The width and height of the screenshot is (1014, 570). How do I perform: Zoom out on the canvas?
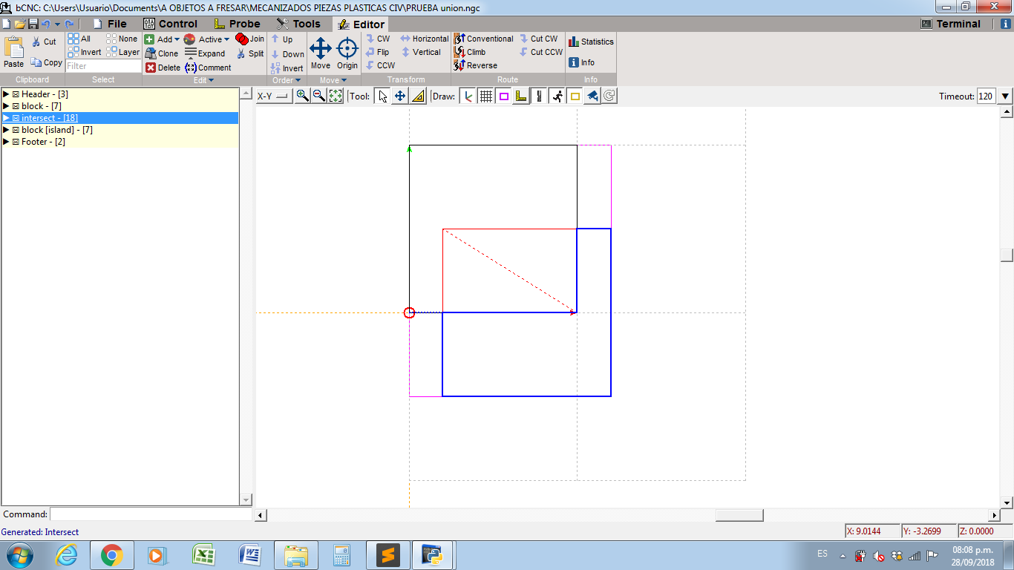(x=318, y=96)
